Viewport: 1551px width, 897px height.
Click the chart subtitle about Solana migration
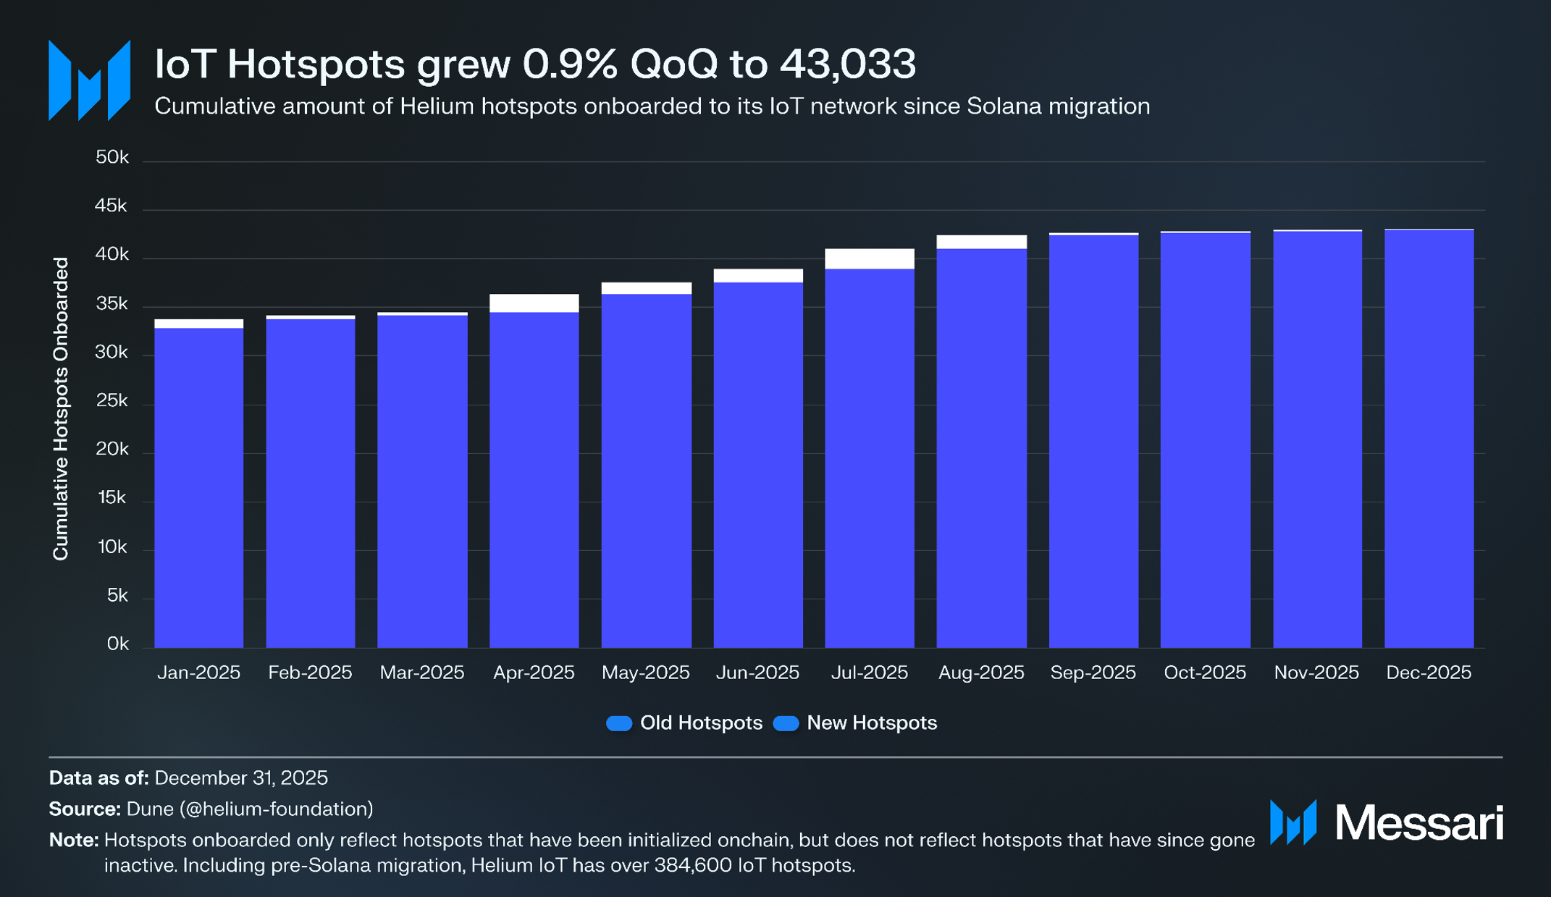click(x=652, y=106)
